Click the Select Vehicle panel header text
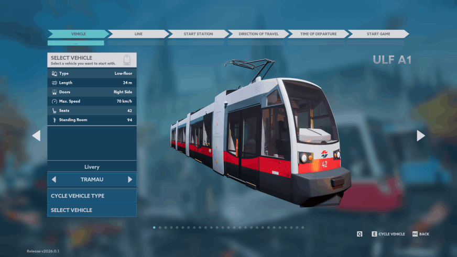457x257 pixels. coord(71,58)
